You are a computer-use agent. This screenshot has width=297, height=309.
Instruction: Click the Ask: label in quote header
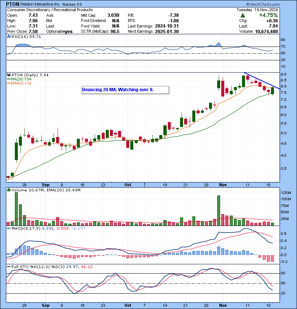tap(50, 15)
